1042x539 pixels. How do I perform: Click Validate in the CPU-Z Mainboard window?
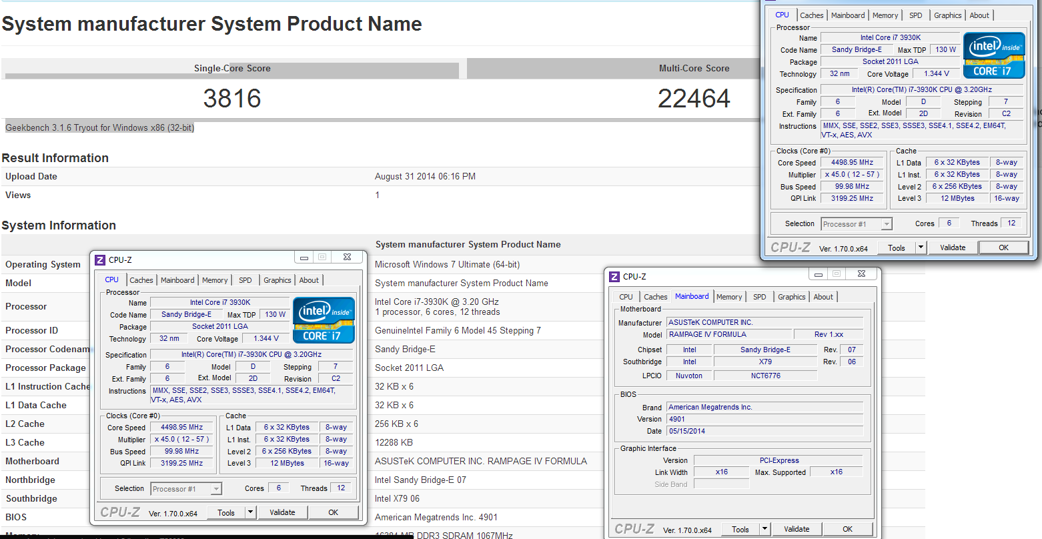[x=797, y=529]
